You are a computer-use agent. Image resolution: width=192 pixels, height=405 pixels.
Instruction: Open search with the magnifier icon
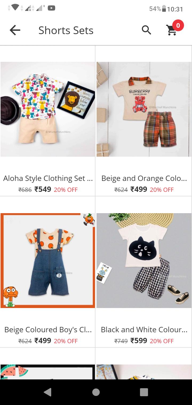(x=146, y=30)
